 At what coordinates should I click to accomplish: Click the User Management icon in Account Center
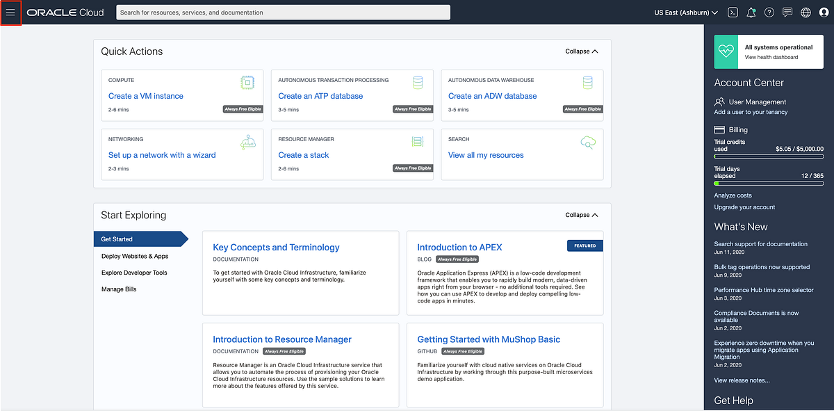pos(719,102)
